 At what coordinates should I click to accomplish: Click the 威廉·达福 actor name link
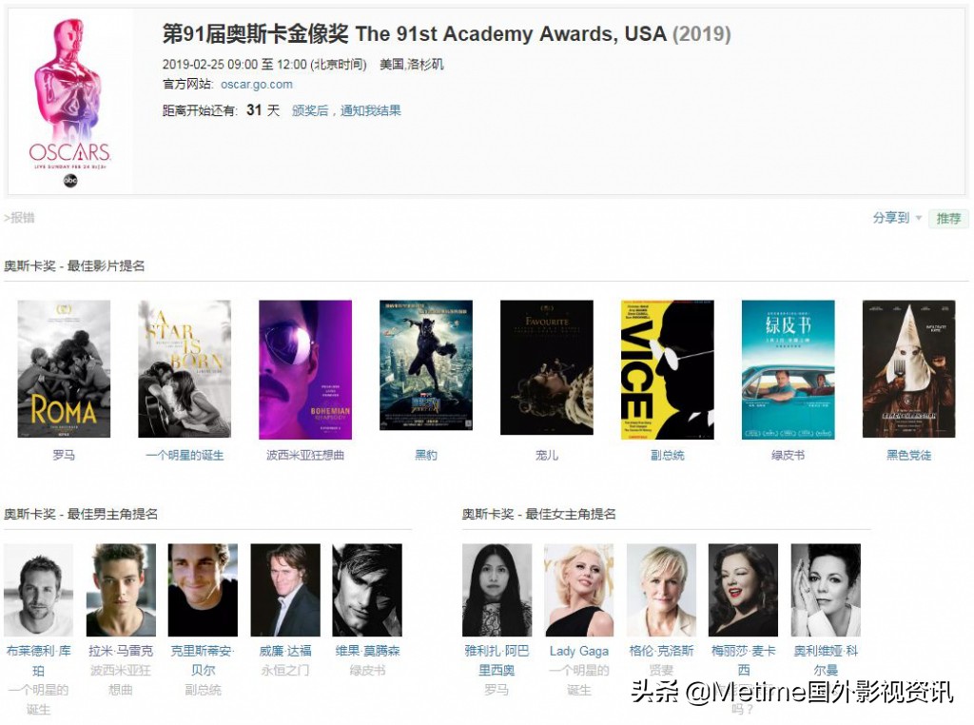tap(285, 651)
